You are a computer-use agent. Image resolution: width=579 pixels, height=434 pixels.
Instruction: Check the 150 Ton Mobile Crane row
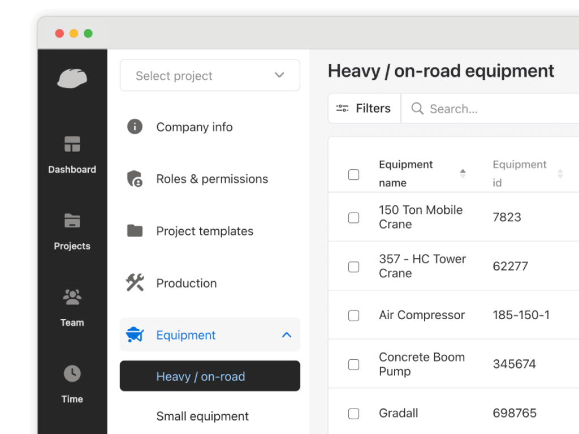coord(354,217)
